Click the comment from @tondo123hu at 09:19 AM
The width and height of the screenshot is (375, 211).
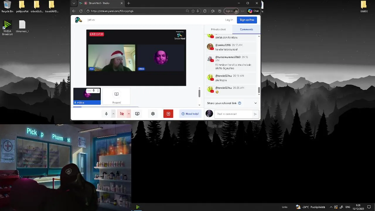pos(231,78)
